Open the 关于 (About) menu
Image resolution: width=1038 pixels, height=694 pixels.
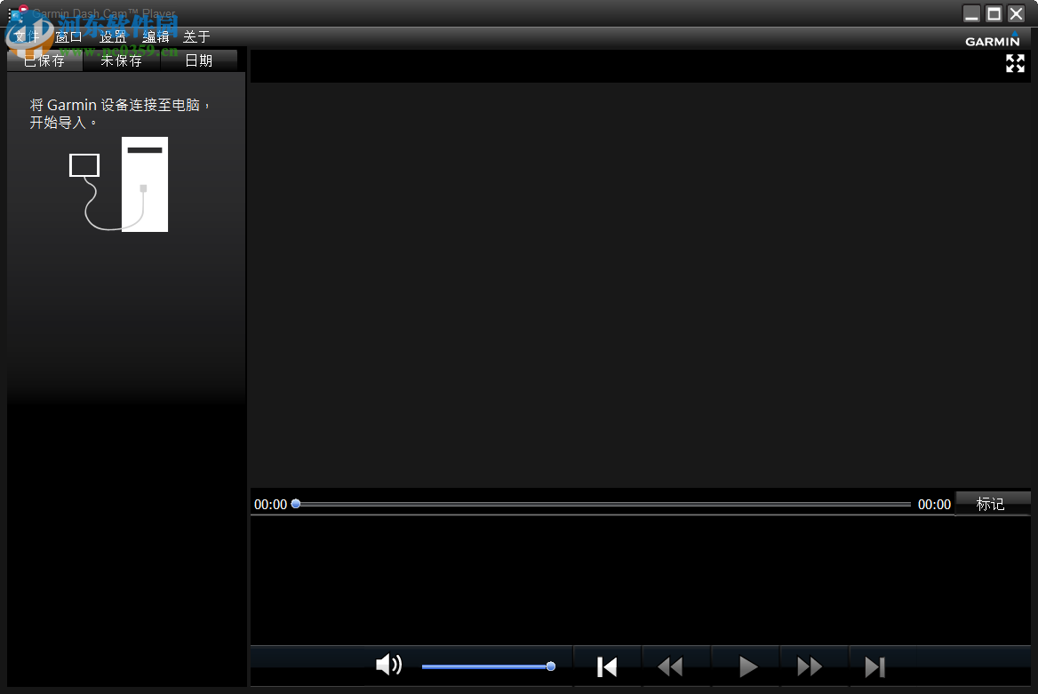click(x=196, y=37)
